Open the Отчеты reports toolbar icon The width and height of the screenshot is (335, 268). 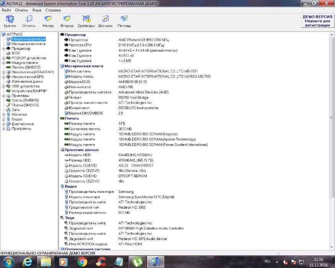[x=29, y=21]
